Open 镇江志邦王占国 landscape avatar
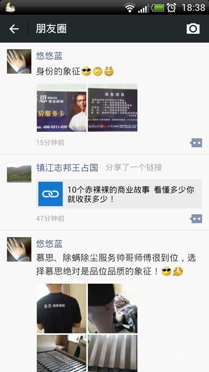The height and width of the screenshot is (372, 209). 19,174
